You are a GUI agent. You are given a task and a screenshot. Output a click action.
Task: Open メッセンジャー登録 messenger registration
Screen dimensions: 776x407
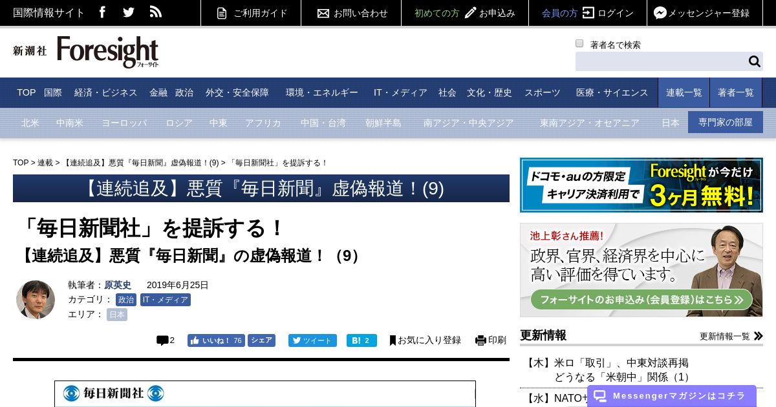[702, 13]
